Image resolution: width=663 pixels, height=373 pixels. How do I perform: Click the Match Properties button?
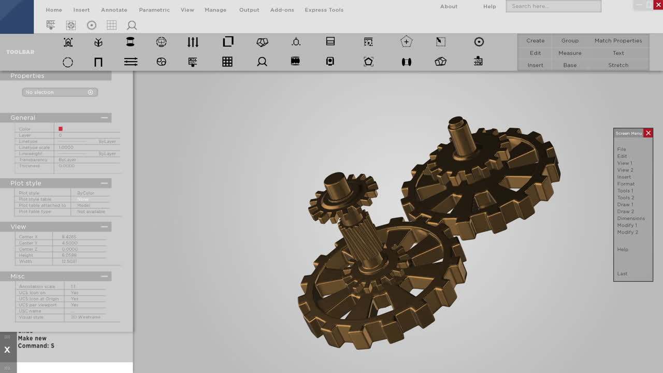(x=618, y=40)
